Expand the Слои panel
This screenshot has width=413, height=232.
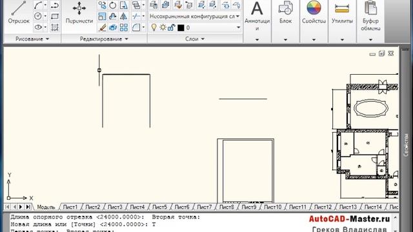195,39
